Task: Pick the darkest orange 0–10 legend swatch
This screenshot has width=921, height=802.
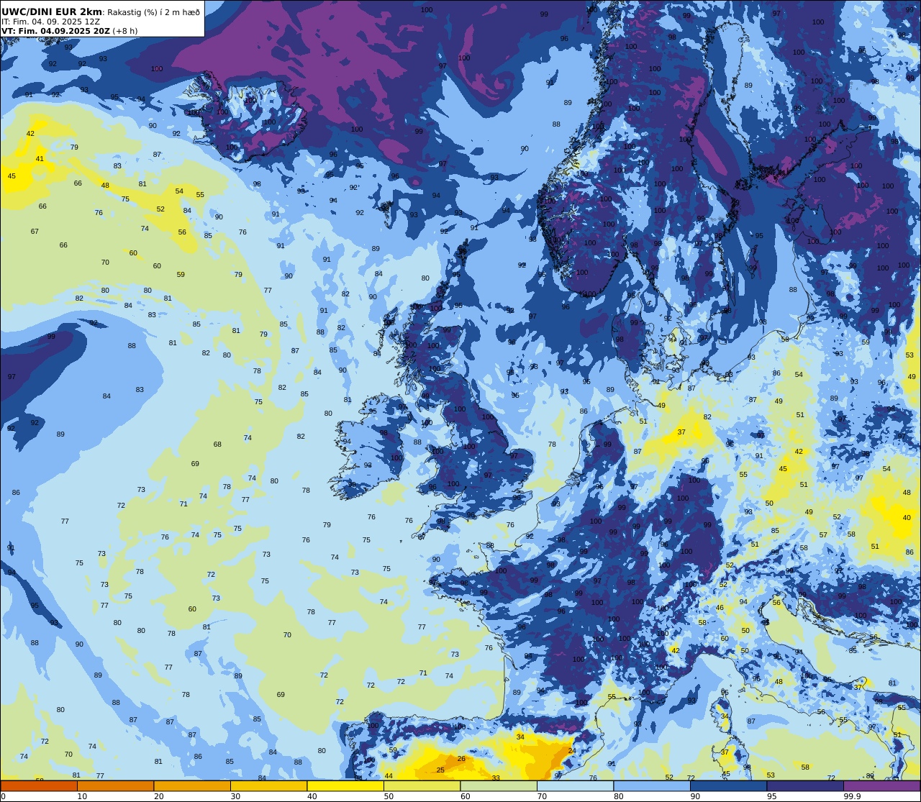Action: point(39,785)
